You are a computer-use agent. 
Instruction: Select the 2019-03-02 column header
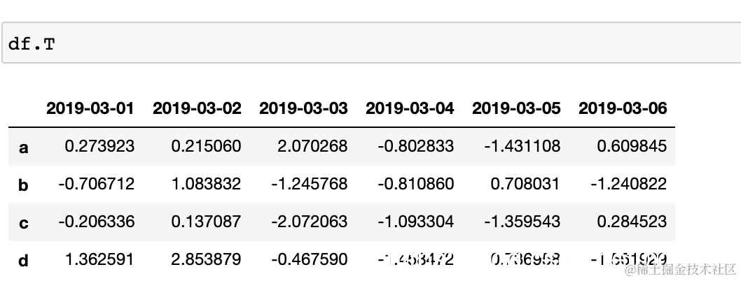coord(197,108)
